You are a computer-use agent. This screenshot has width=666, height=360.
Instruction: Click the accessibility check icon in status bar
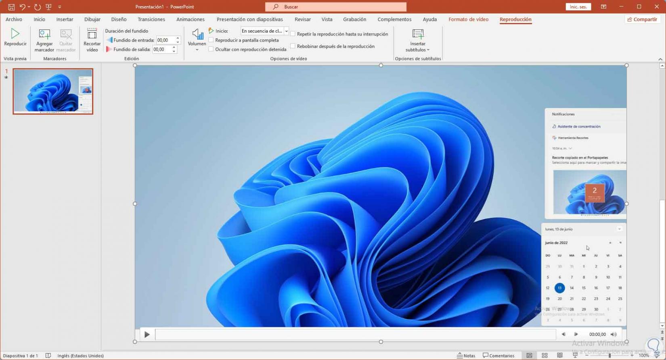48,356
